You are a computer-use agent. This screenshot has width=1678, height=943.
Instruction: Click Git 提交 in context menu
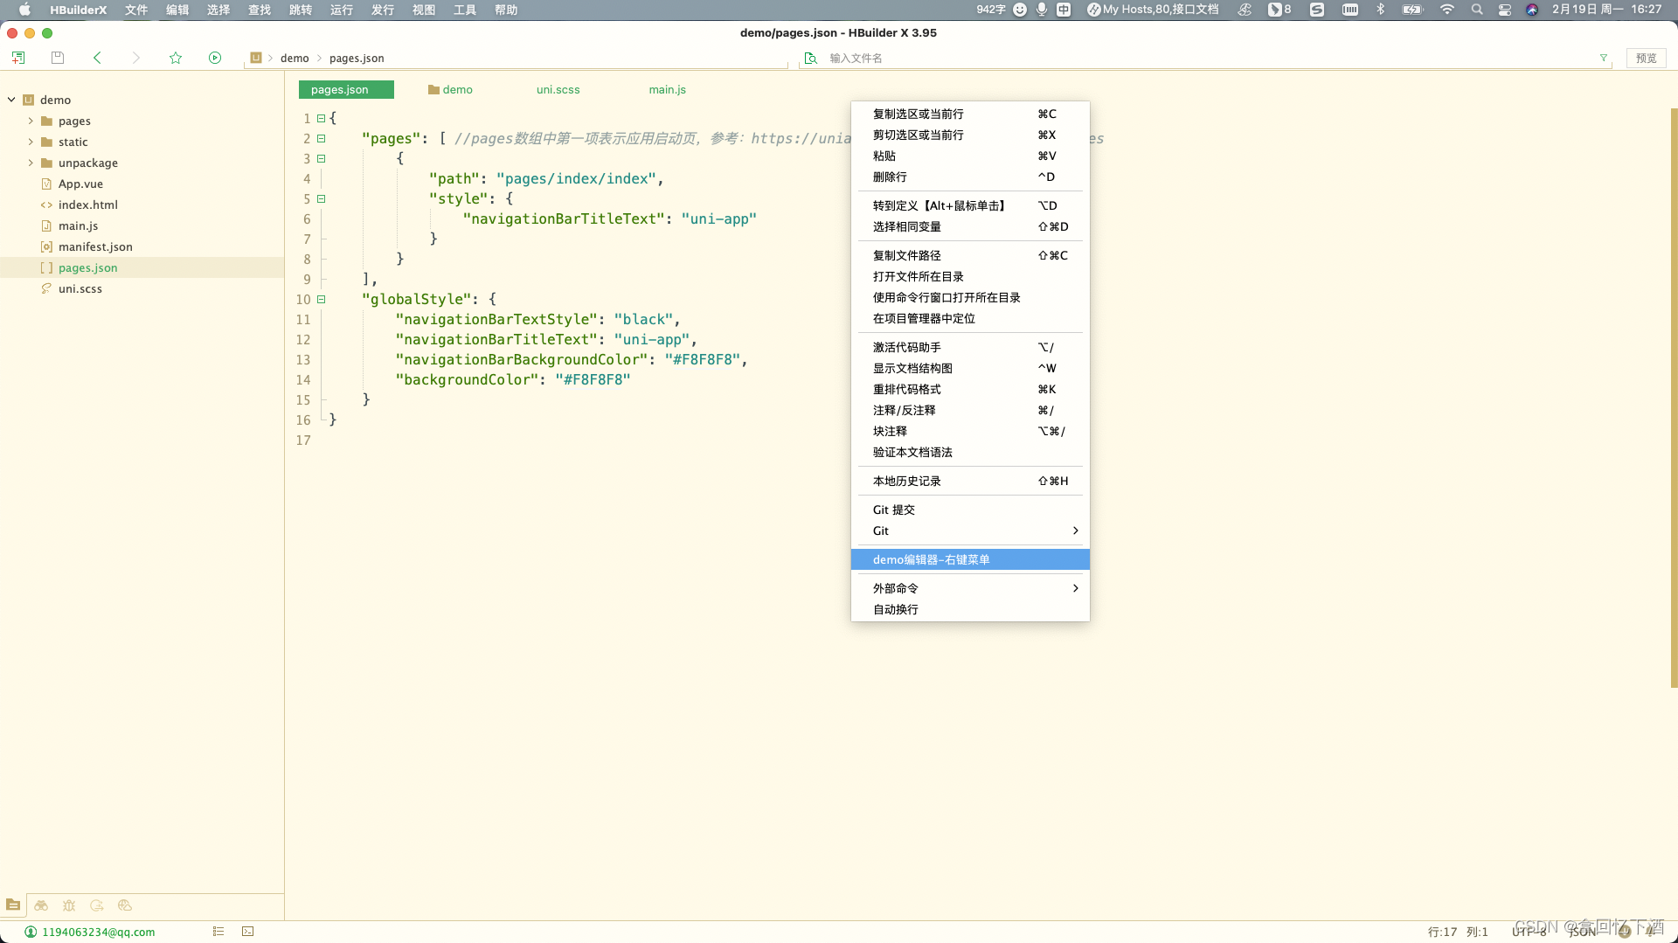(x=970, y=510)
